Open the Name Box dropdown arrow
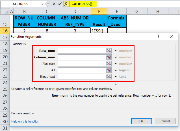180x131 pixels. point(43,4)
